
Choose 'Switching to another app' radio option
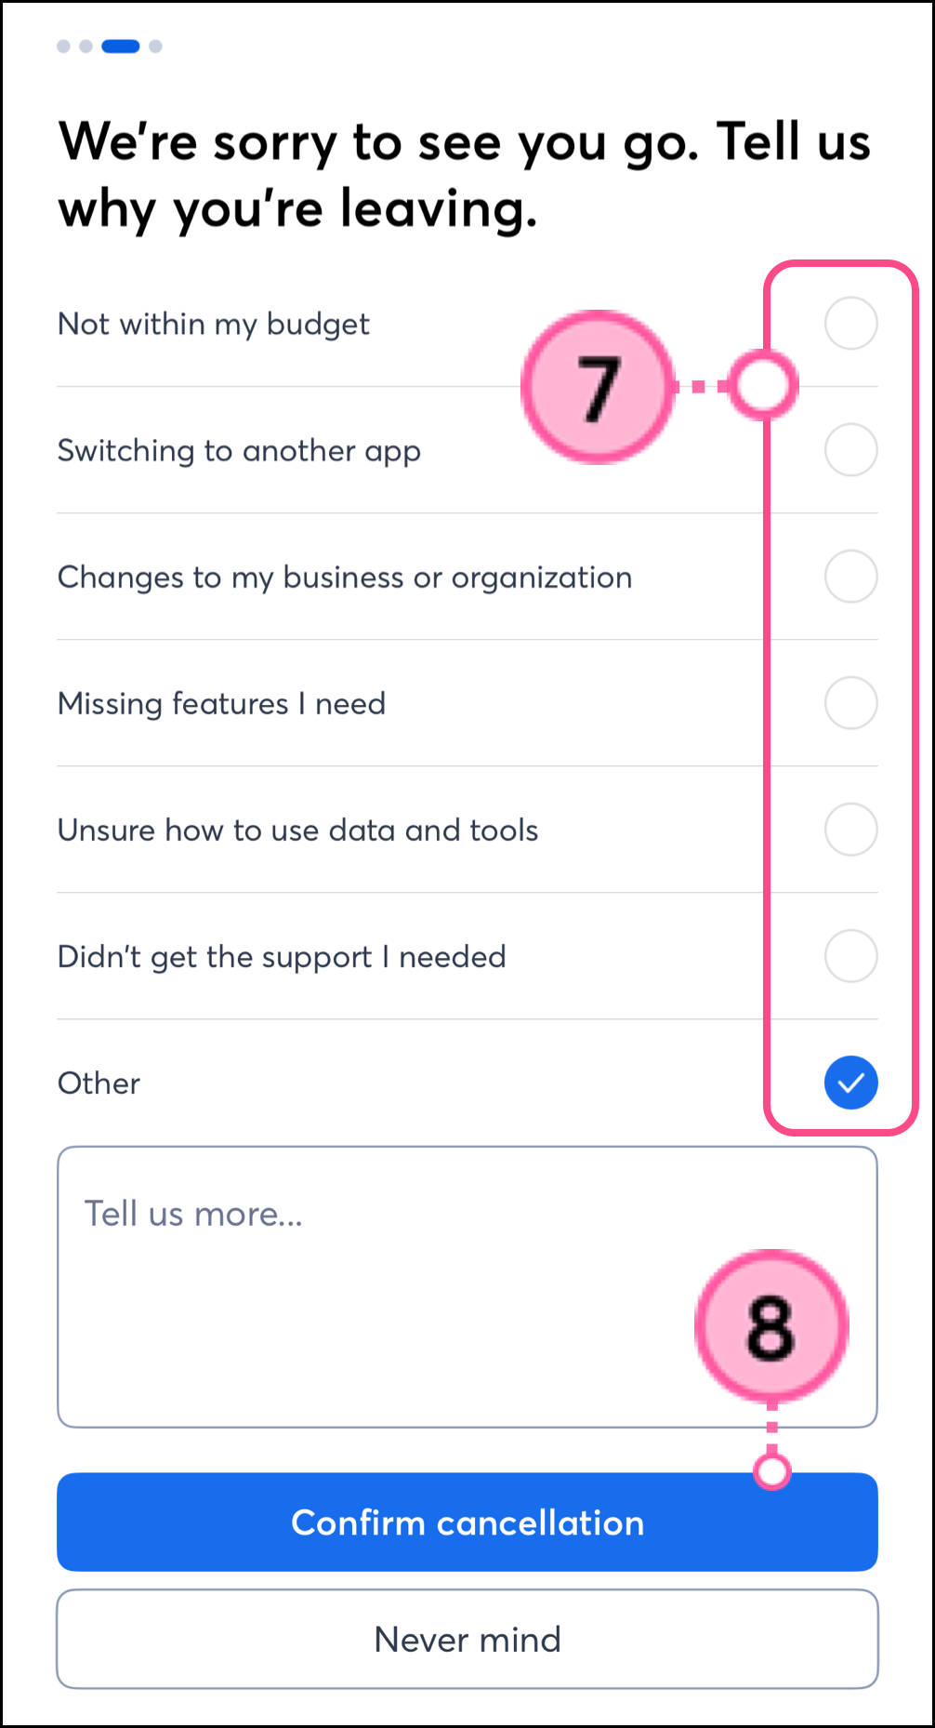click(850, 450)
